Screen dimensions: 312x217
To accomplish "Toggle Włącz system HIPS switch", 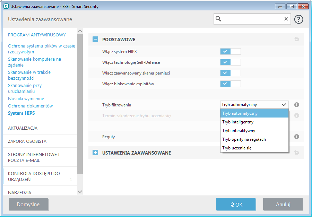I will point(231,52).
